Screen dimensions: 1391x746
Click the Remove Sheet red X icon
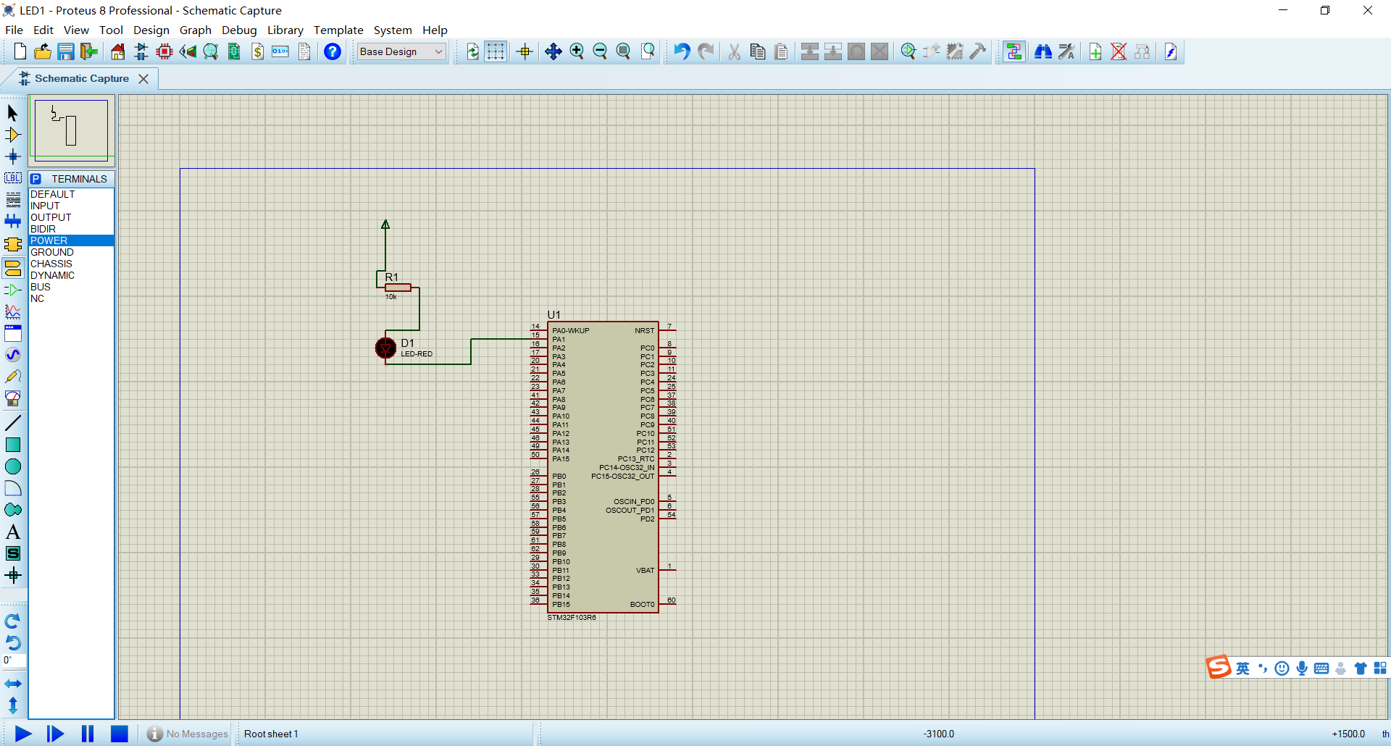tap(1119, 51)
